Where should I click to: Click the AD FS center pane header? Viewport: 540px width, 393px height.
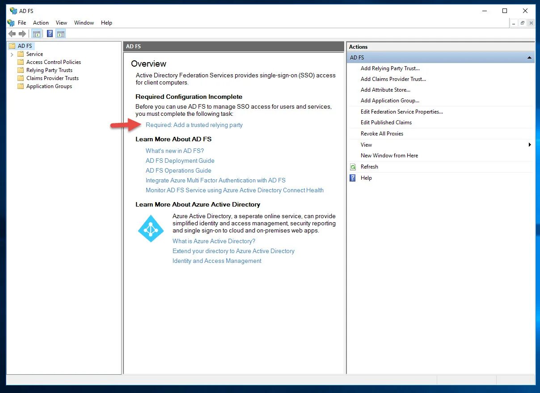[x=233, y=46]
